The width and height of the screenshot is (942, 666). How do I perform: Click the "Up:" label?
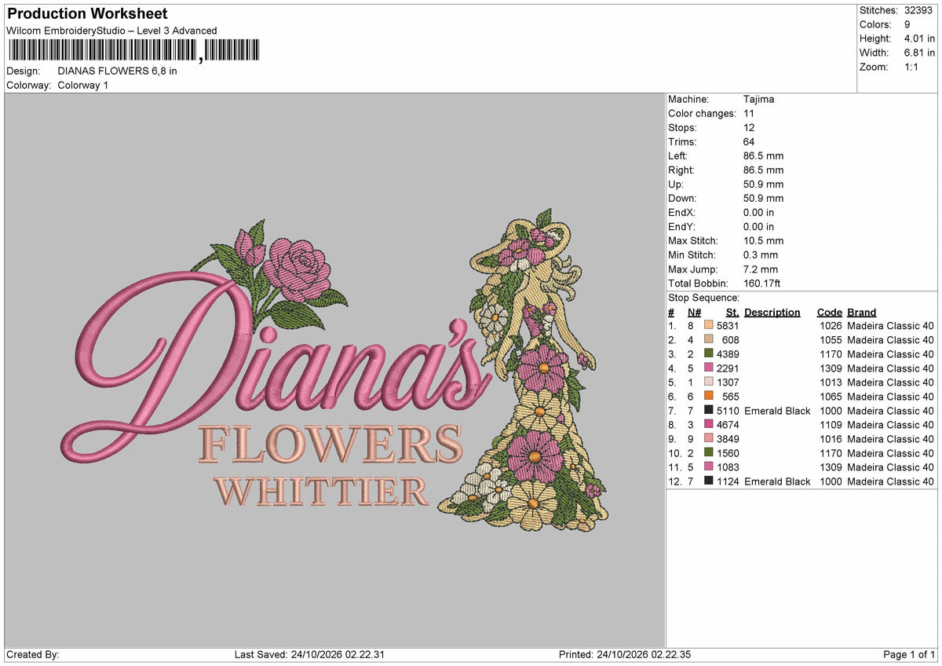[x=677, y=185]
